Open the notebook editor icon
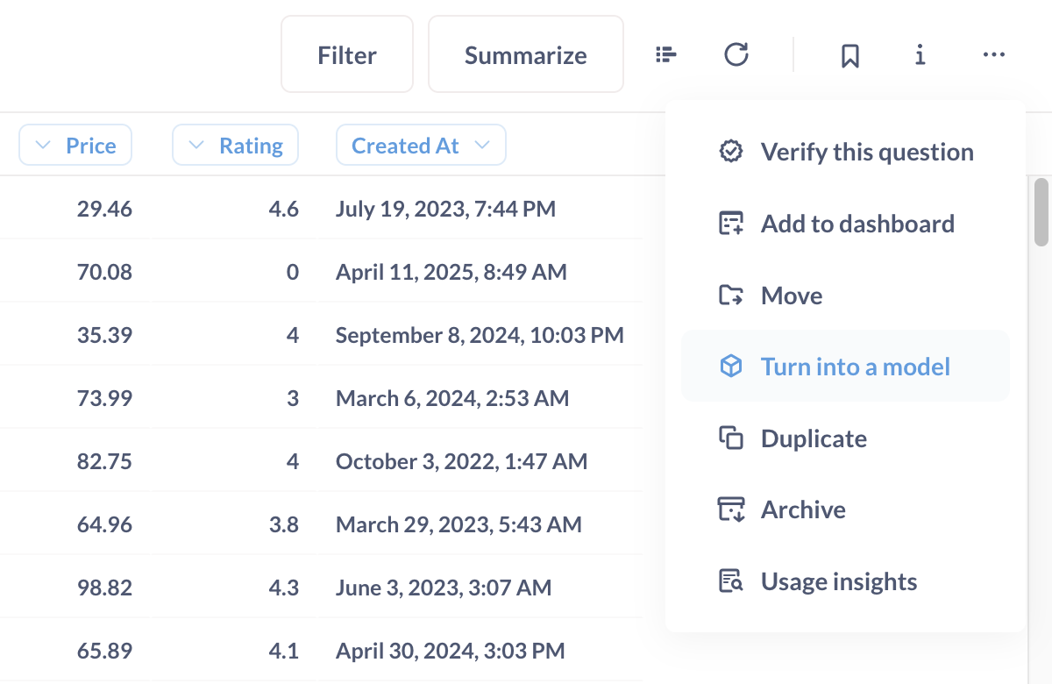This screenshot has width=1052, height=684. click(666, 55)
